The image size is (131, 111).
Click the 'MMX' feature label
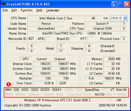9,90
